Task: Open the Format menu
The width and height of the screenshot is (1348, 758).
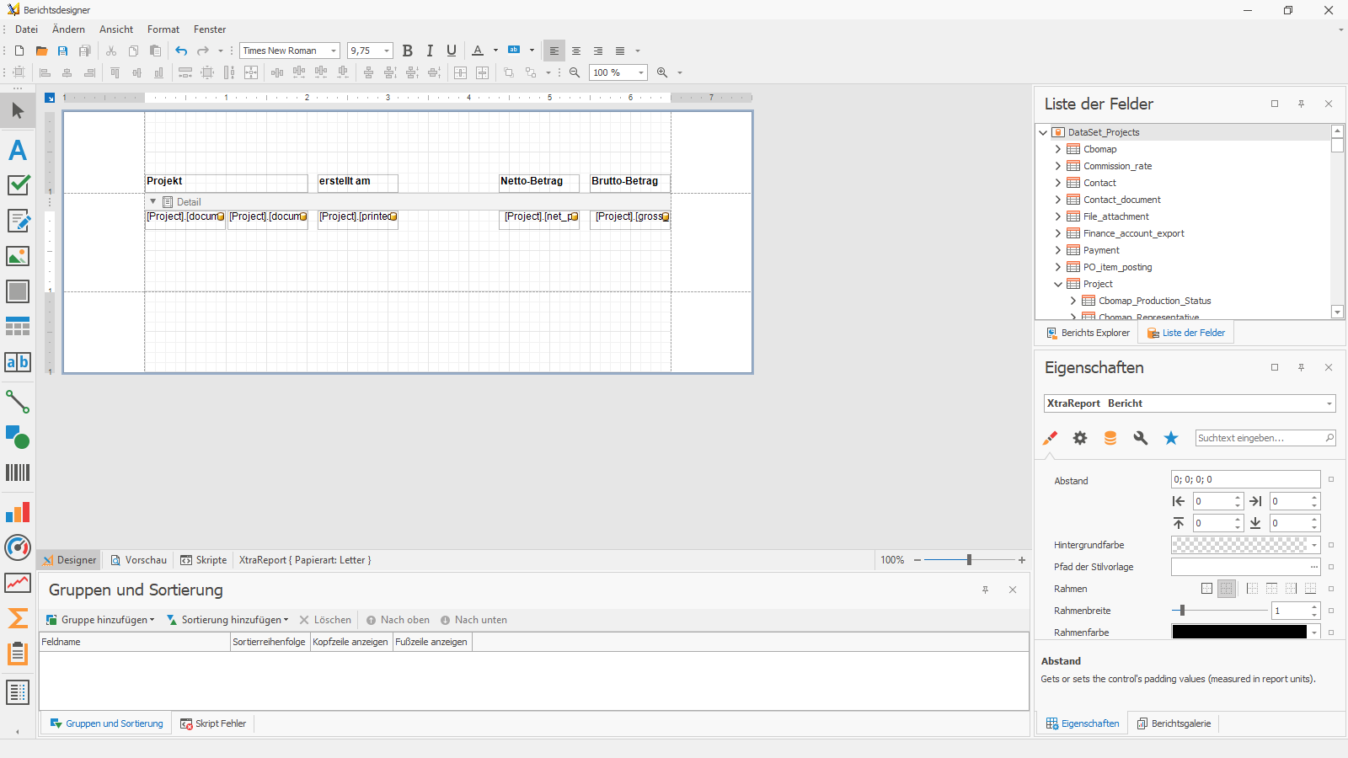Action: [x=163, y=29]
